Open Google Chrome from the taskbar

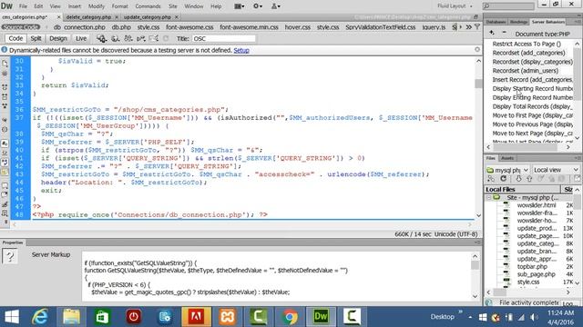tap(290, 317)
